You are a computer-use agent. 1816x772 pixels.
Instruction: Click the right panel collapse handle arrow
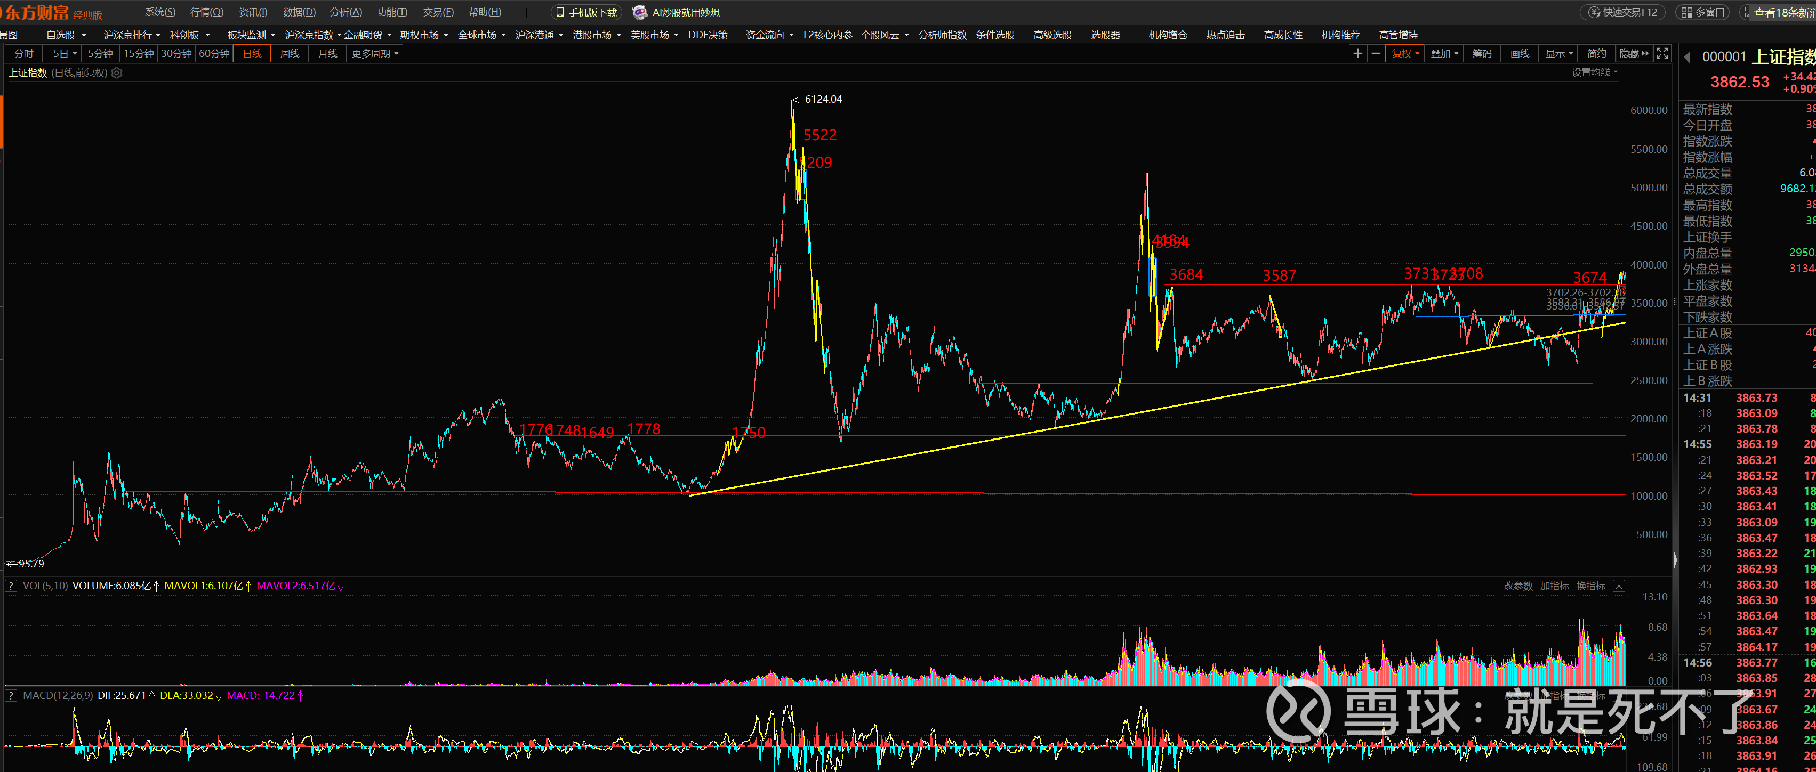click(x=1675, y=560)
